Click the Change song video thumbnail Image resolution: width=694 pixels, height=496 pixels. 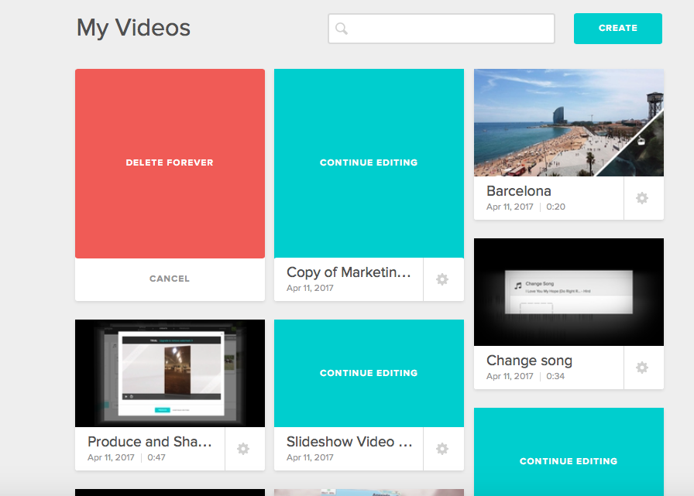pos(569,292)
